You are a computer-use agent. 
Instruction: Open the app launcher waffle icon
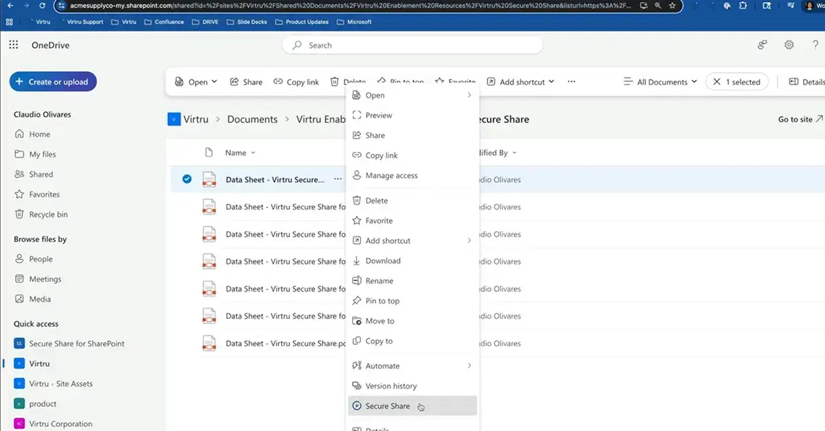pyautogui.click(x=14, y=45)
